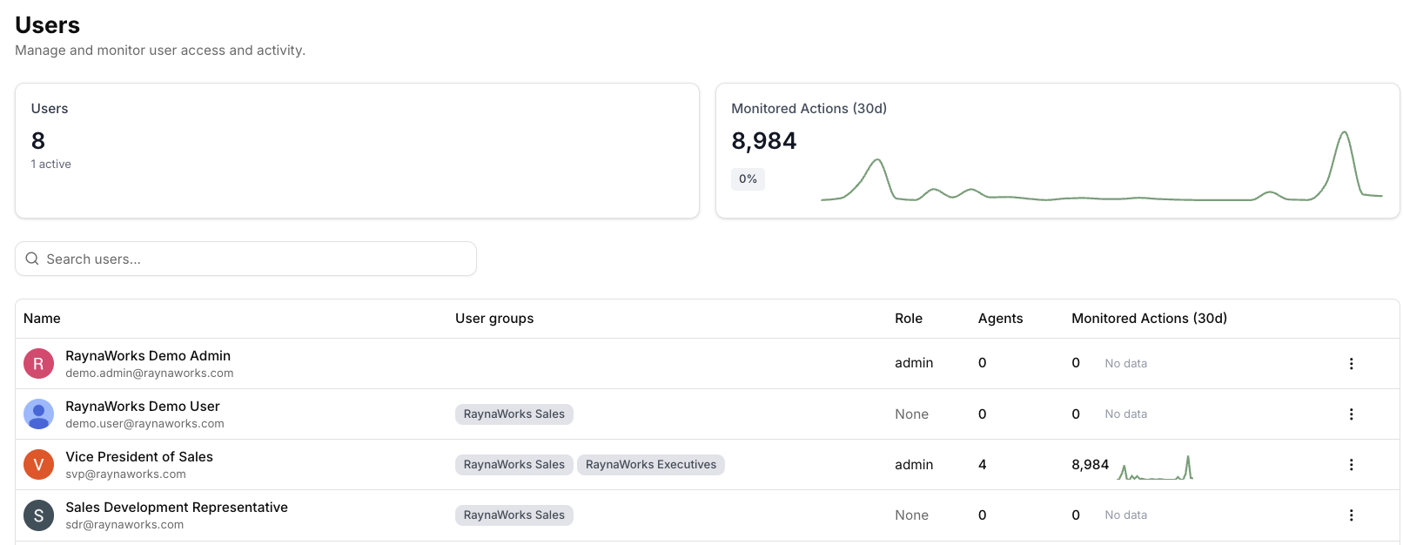Image resolution: width=1403 pixels, height=545 pixels.
Task: Click the '1 active' label
Action: 51,165
